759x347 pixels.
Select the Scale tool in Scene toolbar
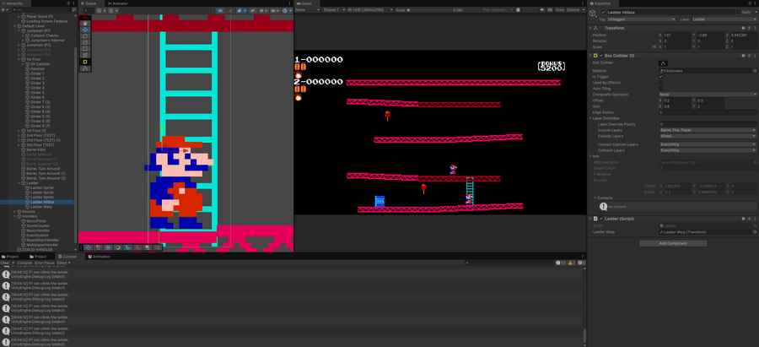[85, 42]
